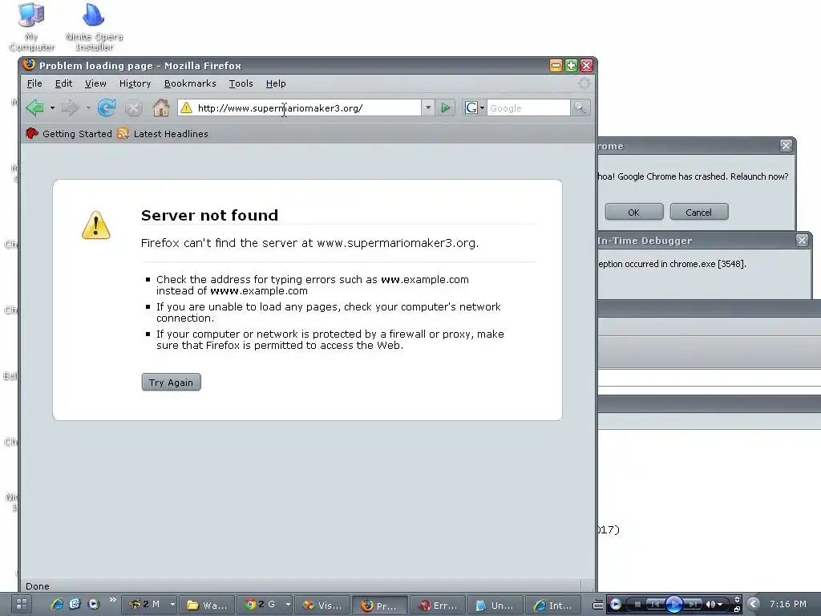Switch to the 'Un...' taskbar button
The height and width of the screenshot is (616, 821).
(x=495, y=605)
